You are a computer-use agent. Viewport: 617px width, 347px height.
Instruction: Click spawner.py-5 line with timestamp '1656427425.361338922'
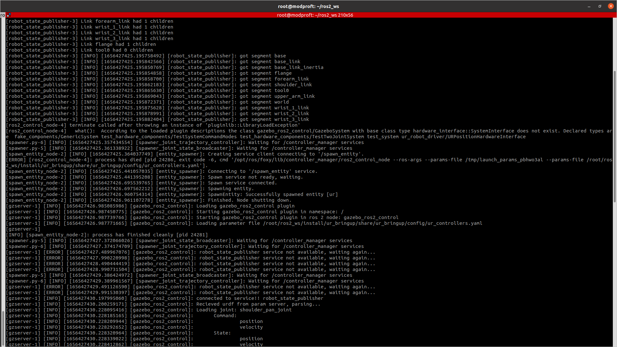pyautogui.click(x=179, y=148)
